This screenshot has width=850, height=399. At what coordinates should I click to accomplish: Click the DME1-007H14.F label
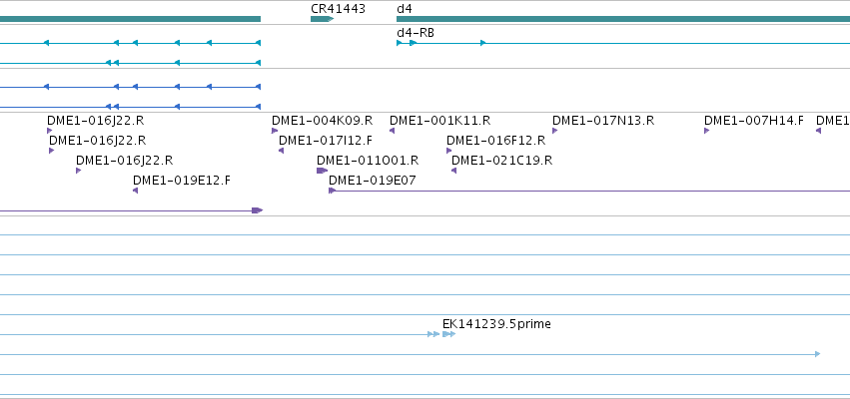[x=753, y=120]
